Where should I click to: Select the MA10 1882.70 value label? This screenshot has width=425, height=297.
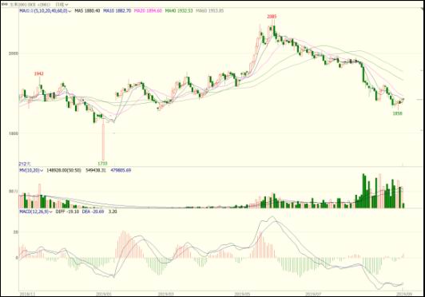point(117,11)
